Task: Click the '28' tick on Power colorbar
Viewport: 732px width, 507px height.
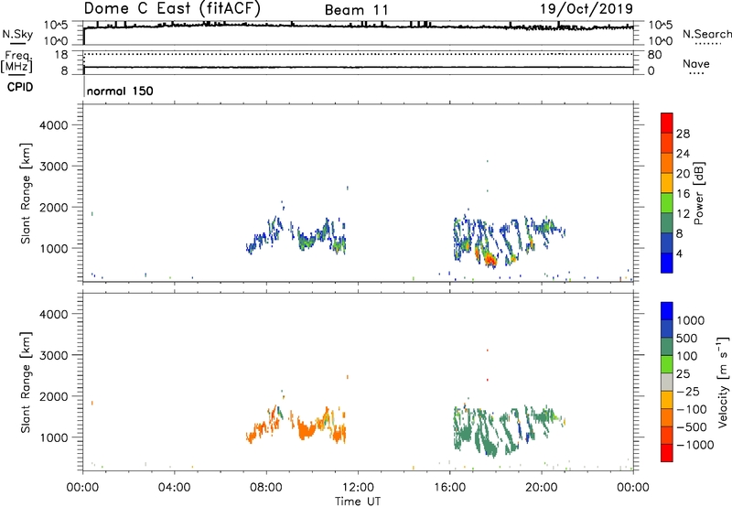Action: click(x=683, y=134)
